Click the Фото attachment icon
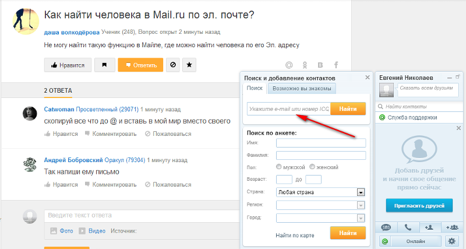This screenshot has width=466, height=249. click(x=54, y=230)
